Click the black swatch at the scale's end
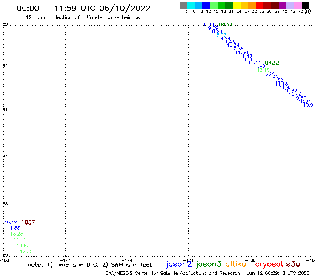This screenshot has width=315, height=277. tap(305, 5)
